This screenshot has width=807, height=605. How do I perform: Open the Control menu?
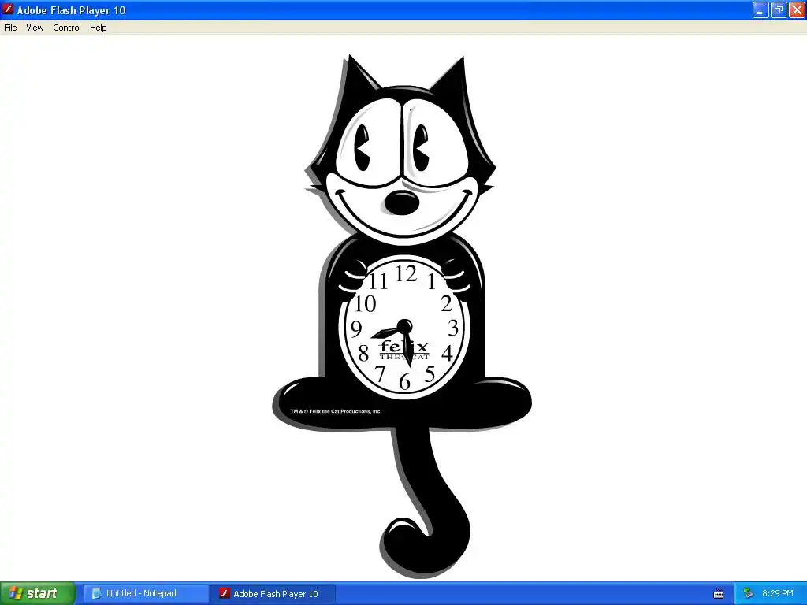(67, 28)
